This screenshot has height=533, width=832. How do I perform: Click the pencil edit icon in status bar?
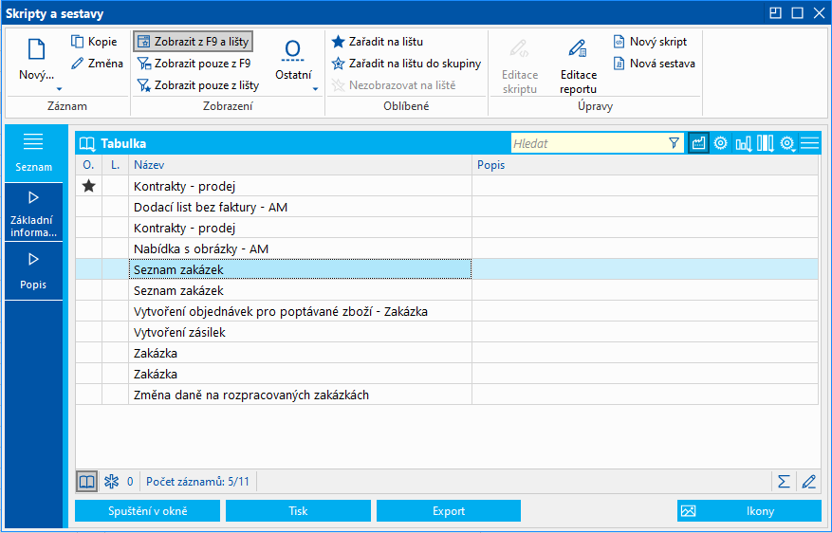point(808,482)
